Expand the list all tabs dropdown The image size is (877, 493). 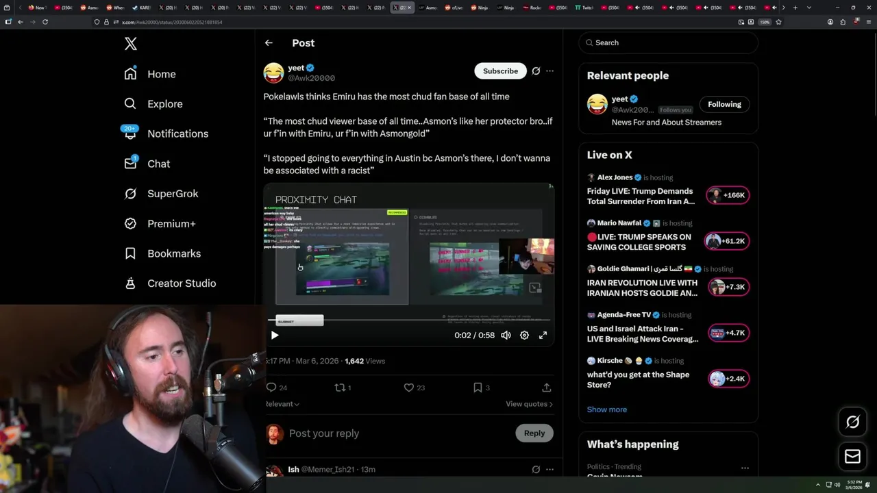click(809, 8)
